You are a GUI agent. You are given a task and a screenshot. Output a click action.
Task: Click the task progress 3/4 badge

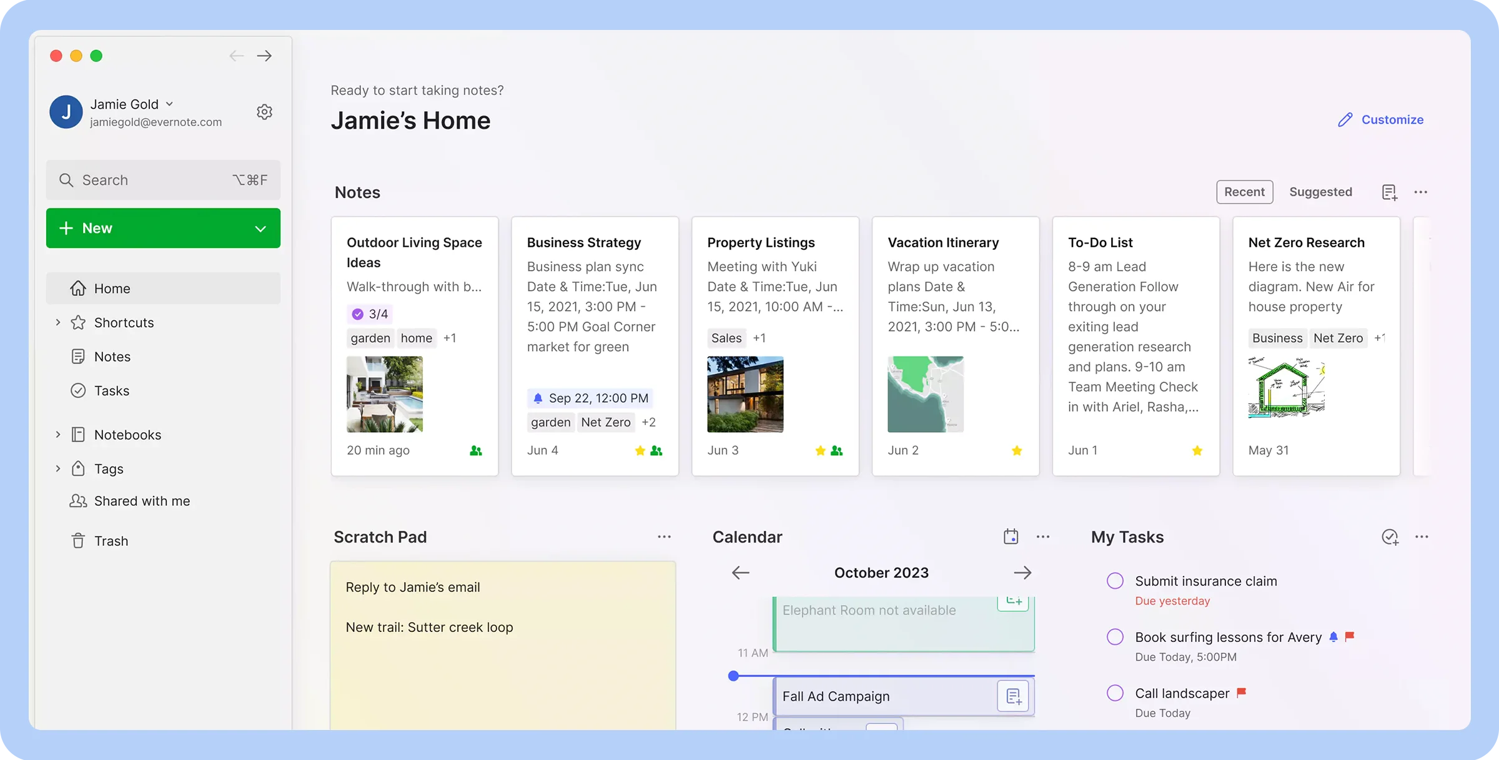pyautogui.click(x=370, y=314)
